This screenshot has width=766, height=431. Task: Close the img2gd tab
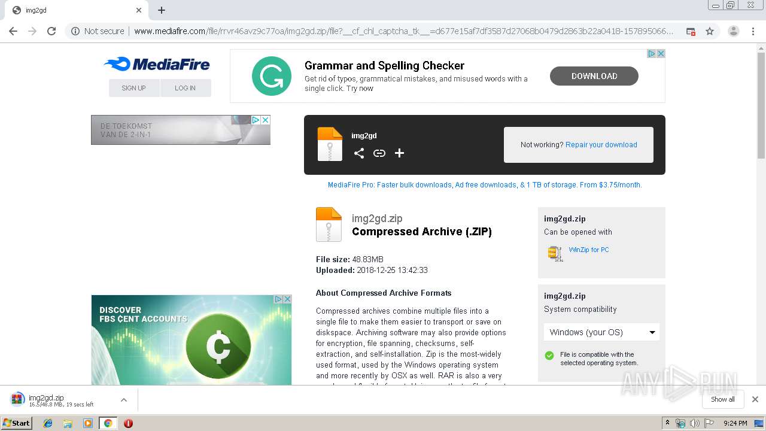tap(139, 10)
